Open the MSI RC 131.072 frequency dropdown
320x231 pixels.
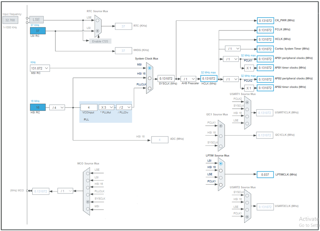pyautogui.click(x=40, y=68)
